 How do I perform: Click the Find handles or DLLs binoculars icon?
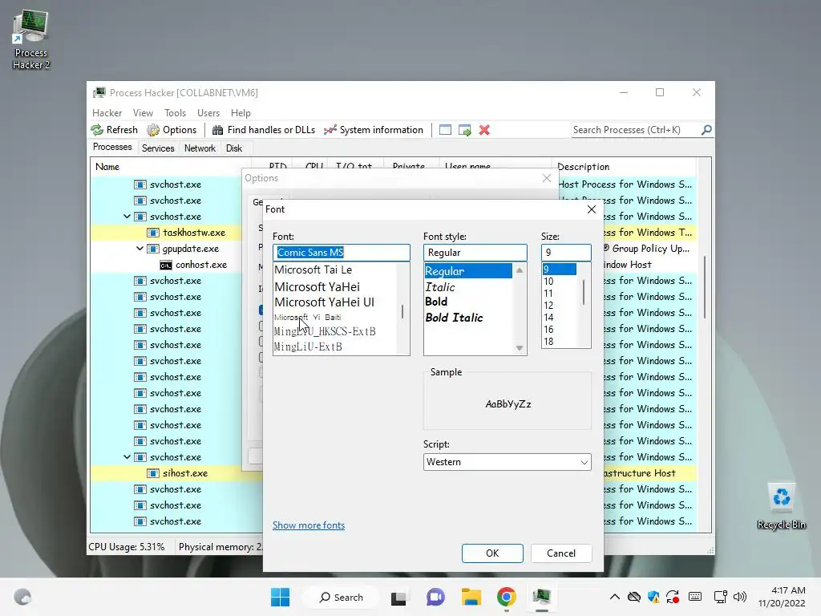click(x=218, y=130)
